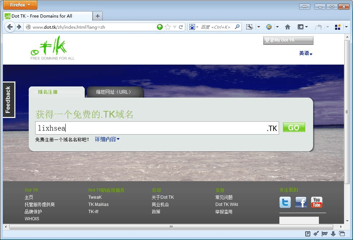Open the Firefox application menu
Image resolution: width=353 pixels, height=240 pixels.
tap(20, 5)
